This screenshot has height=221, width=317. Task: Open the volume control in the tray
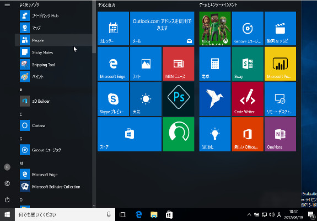[272, 214]
